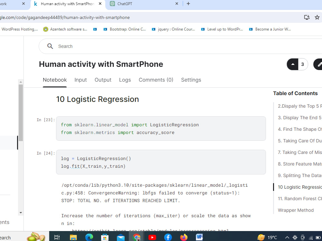Click the Wi-Fi network tray icon
This screenshot has width=322, height=241.
pyautogui.click(x=311, y=237)
